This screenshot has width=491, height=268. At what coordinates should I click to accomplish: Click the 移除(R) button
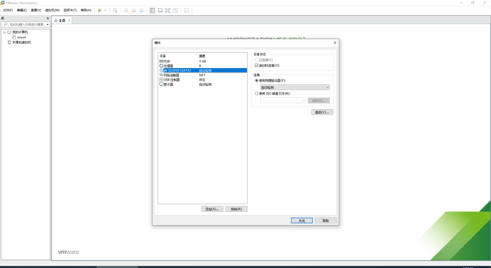[x=236, y=209]
